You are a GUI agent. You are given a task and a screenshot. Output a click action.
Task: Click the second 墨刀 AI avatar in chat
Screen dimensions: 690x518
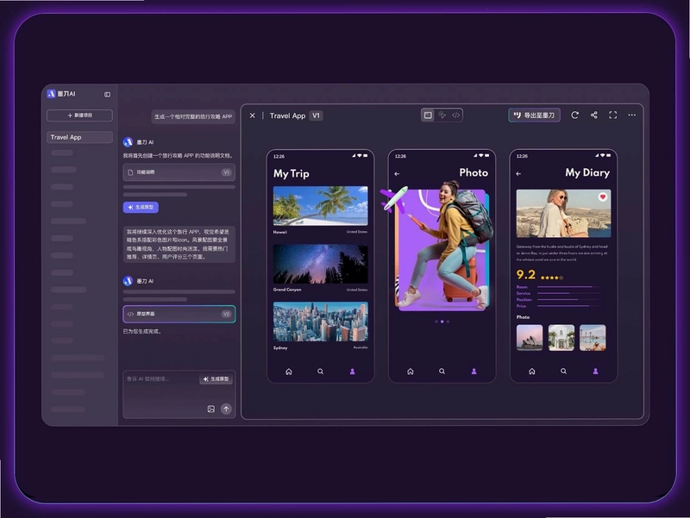tap(128, 281)
